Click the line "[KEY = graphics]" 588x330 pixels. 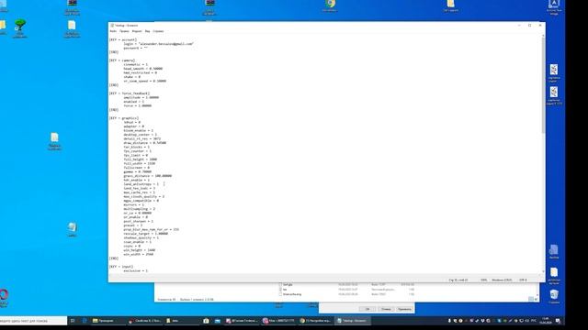coord(124,118)
